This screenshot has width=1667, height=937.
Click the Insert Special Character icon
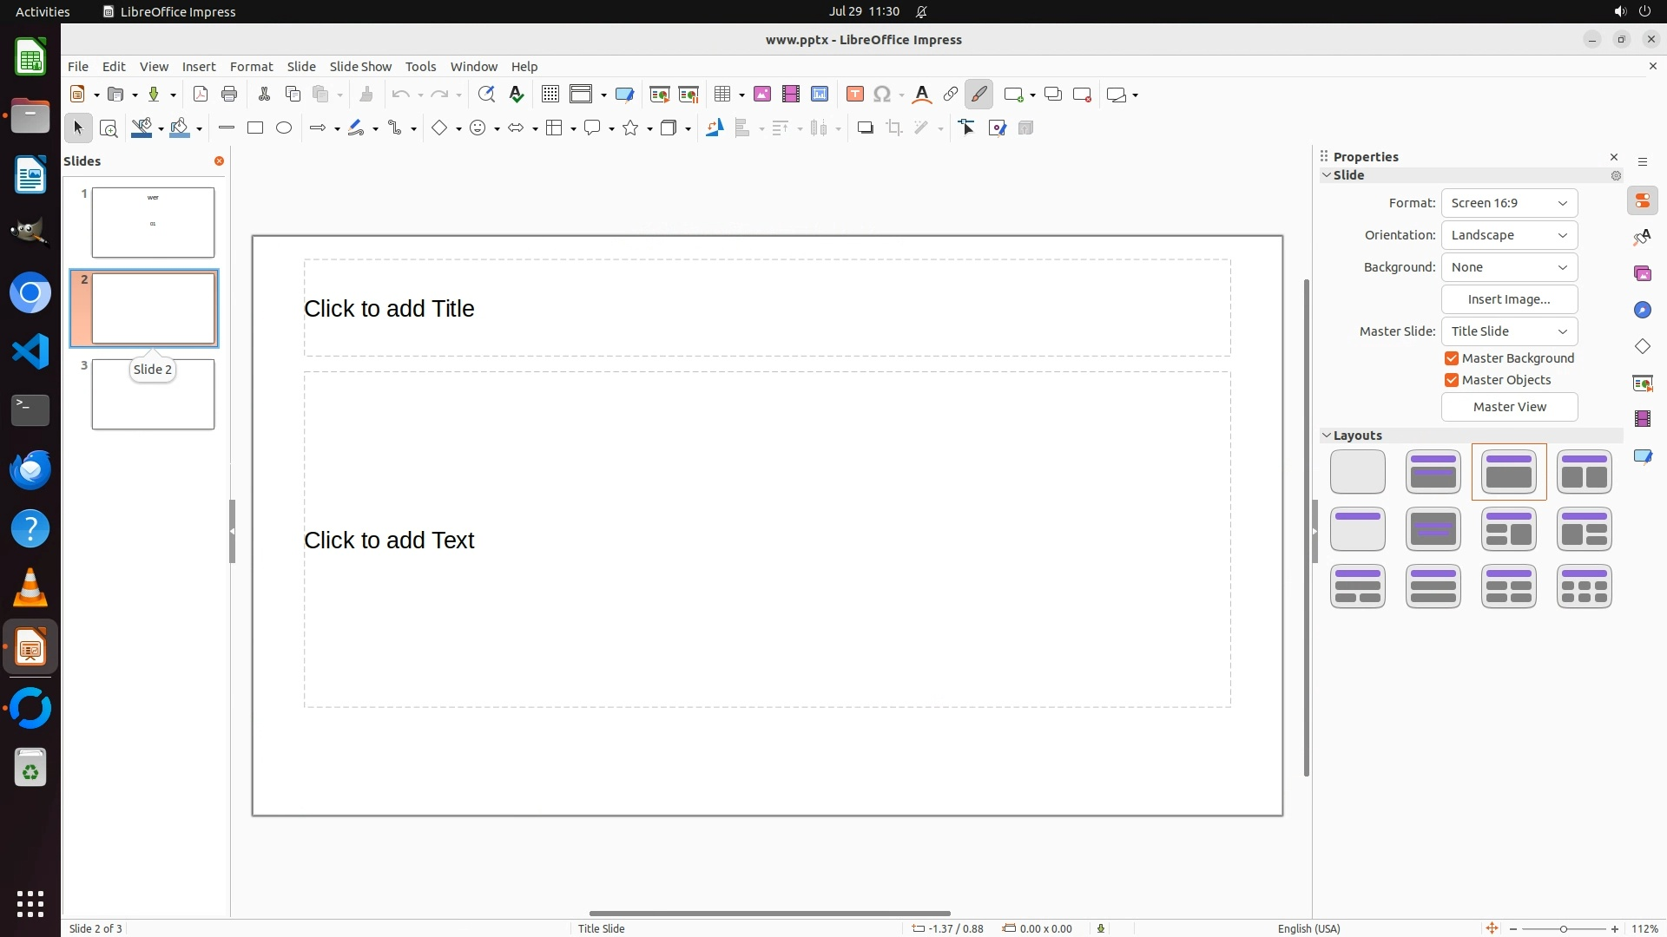coord(882,95)
